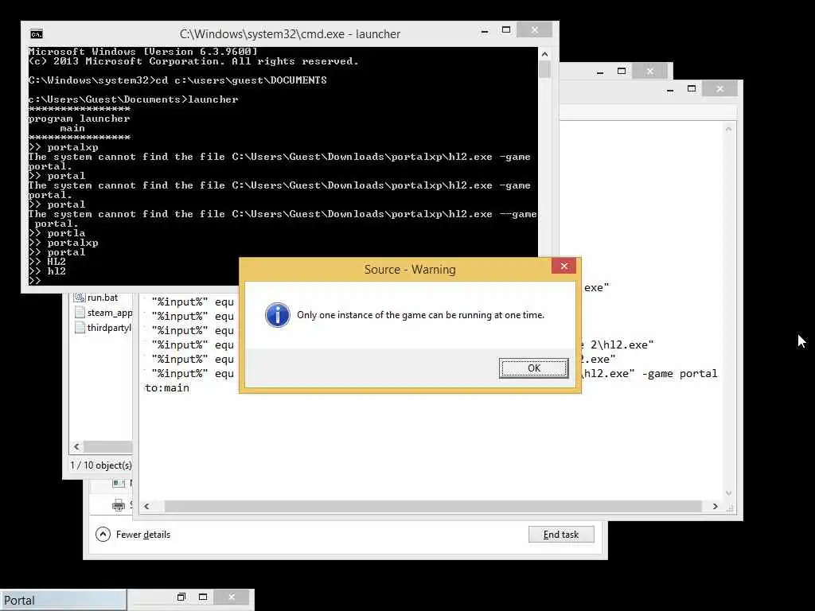Click editor horizontal scrollbar right arrow
The image size is (815, 611).
pyautogui.click(x=716, y=506)
